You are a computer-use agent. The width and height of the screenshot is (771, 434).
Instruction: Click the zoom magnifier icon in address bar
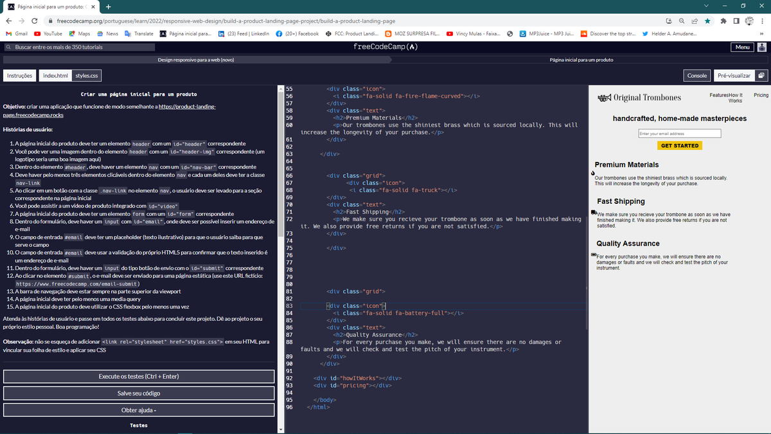point(682,21)
